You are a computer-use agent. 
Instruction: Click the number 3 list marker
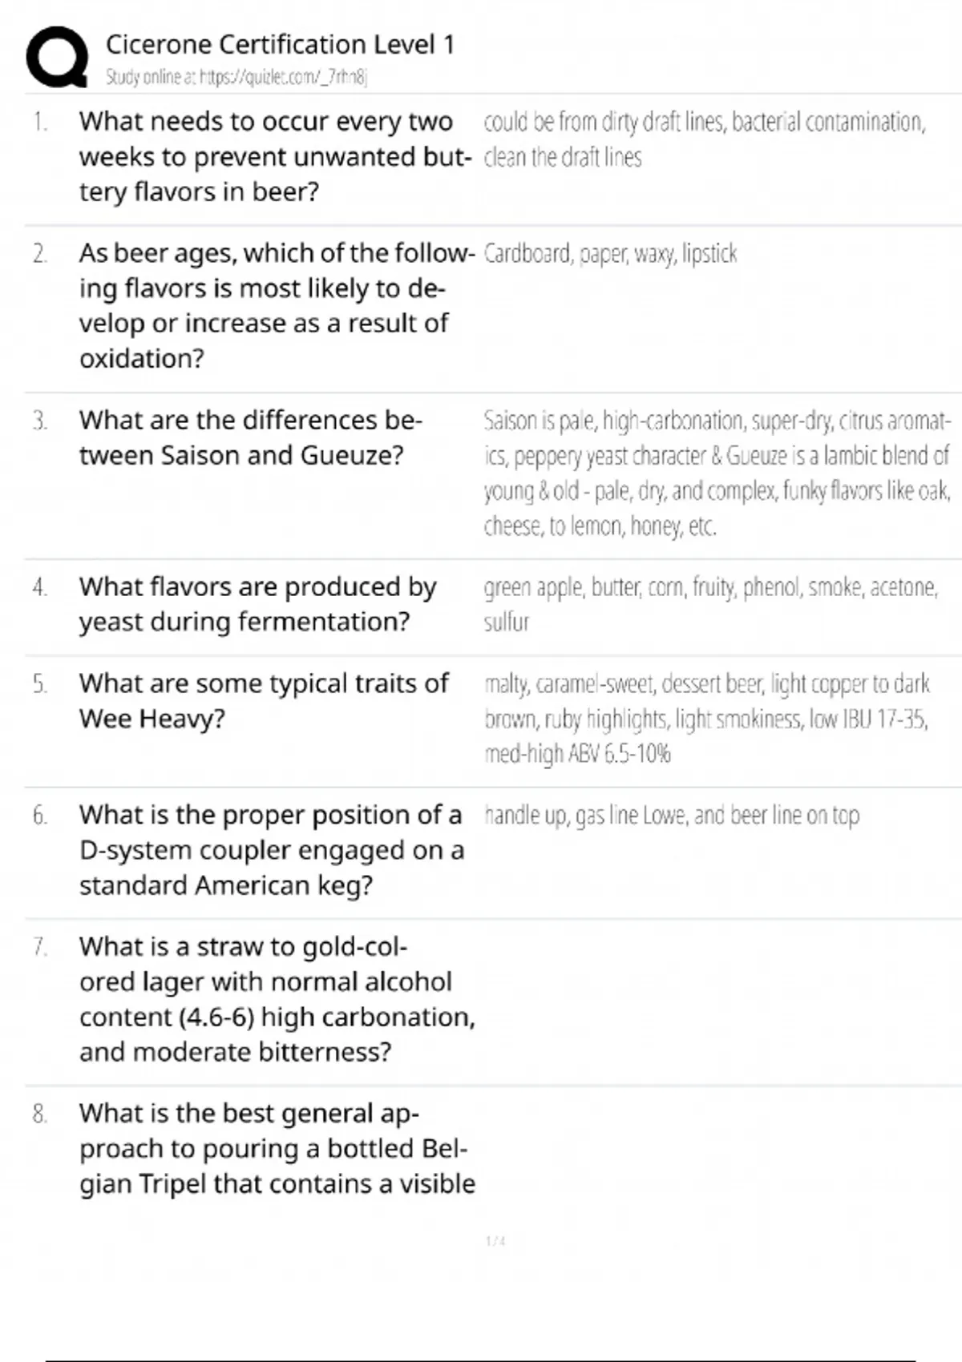click(40, 421)
